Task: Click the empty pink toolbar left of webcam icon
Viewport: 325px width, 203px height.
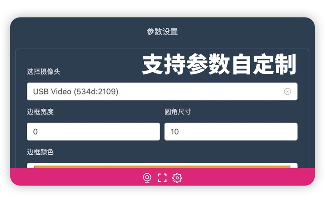Action: pyautogui.click(x=73, y=178)
